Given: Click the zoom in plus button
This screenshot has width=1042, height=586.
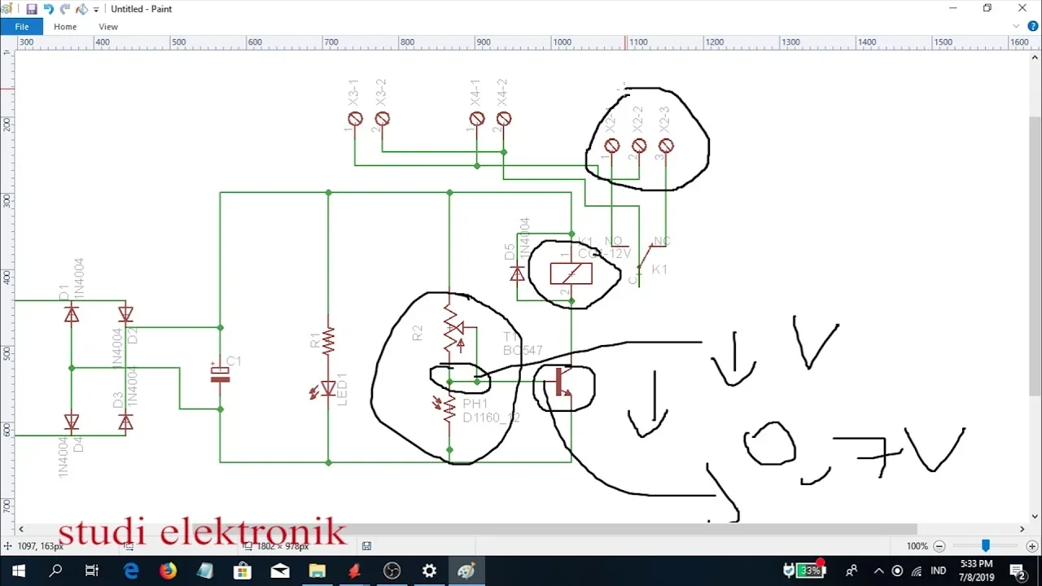Looking at the screenshot, I should pyautogui.click(x=1031, y=546).
